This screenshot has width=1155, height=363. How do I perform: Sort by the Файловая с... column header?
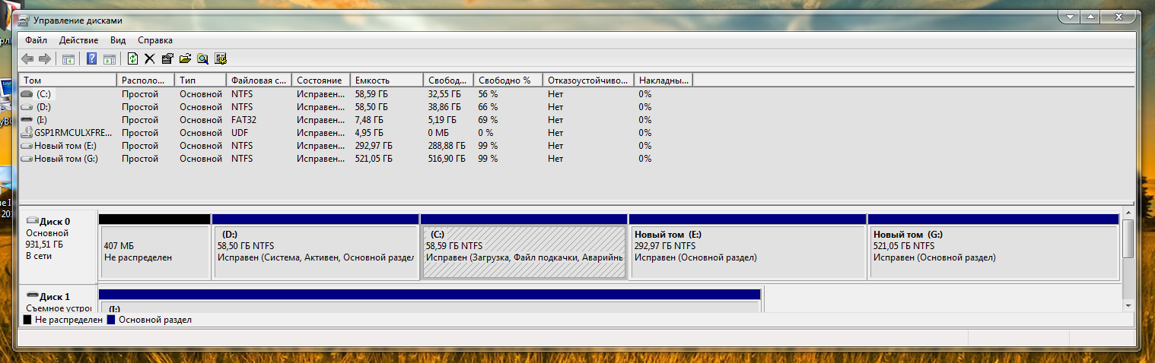pos(259,80)
